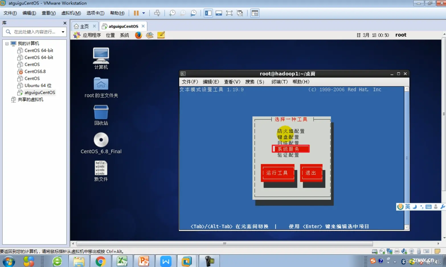Select the 计算机 desktop icon
This screenshot has height=267, width=446.
[101, 59]
